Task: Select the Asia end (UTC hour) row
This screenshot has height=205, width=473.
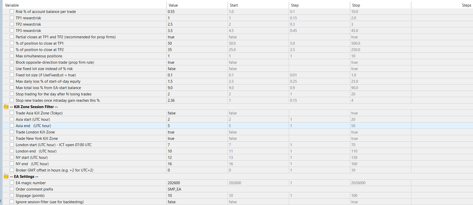Action: pos(238,126)
